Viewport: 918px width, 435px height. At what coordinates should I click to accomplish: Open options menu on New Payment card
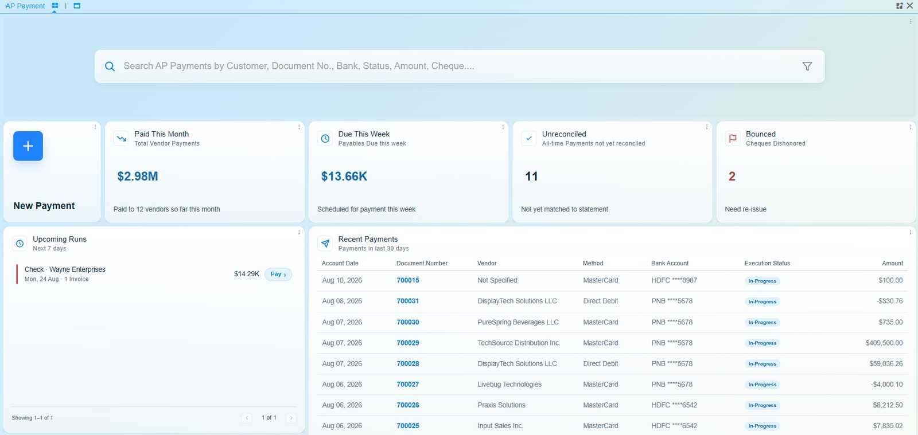(95, 127)
